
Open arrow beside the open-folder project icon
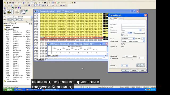coord(12,12)
